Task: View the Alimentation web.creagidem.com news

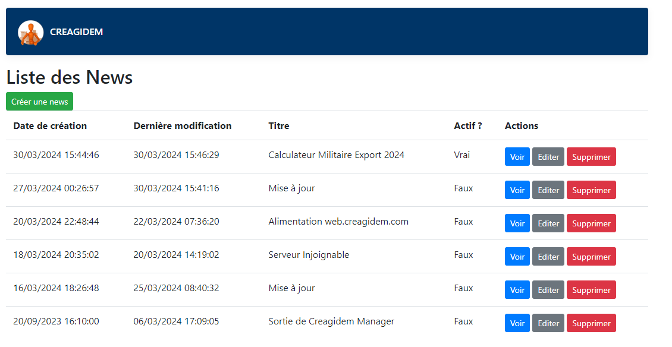Action: coord(517,223)
